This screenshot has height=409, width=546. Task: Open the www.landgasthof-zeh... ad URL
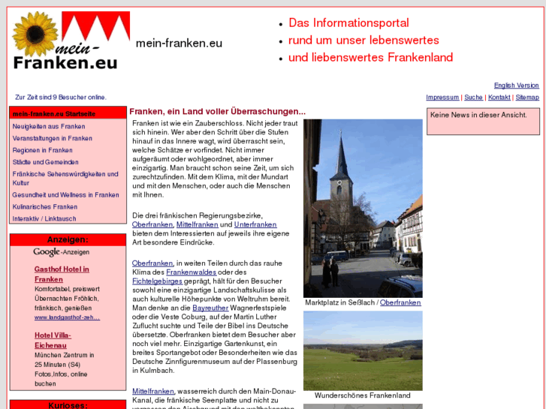coord(67,317)
